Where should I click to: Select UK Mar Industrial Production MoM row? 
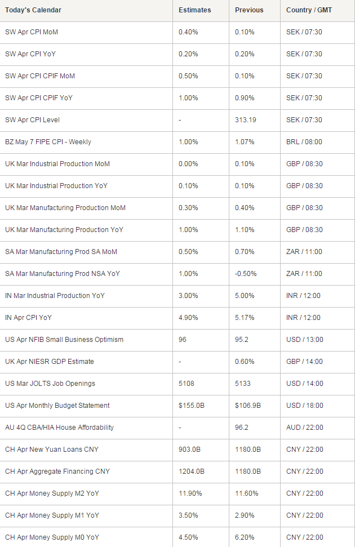tap(177, 164)
